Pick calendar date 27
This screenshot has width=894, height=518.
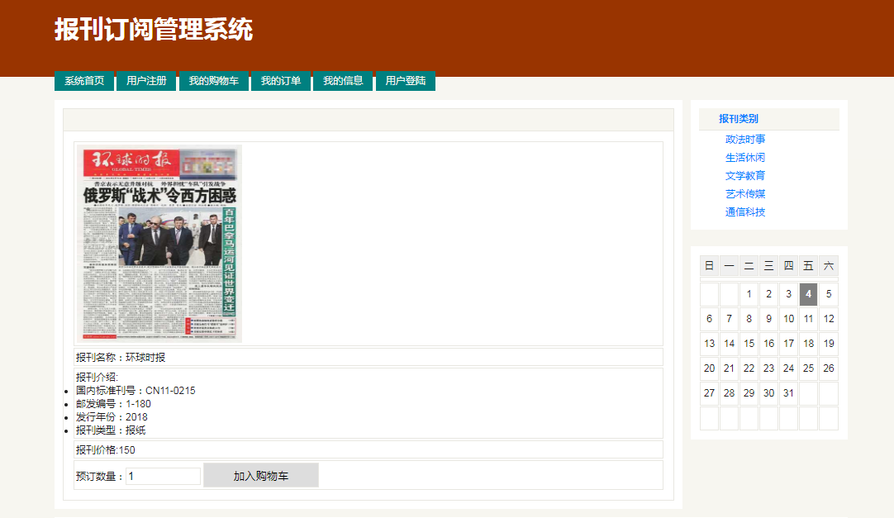[x=709, y=393]
